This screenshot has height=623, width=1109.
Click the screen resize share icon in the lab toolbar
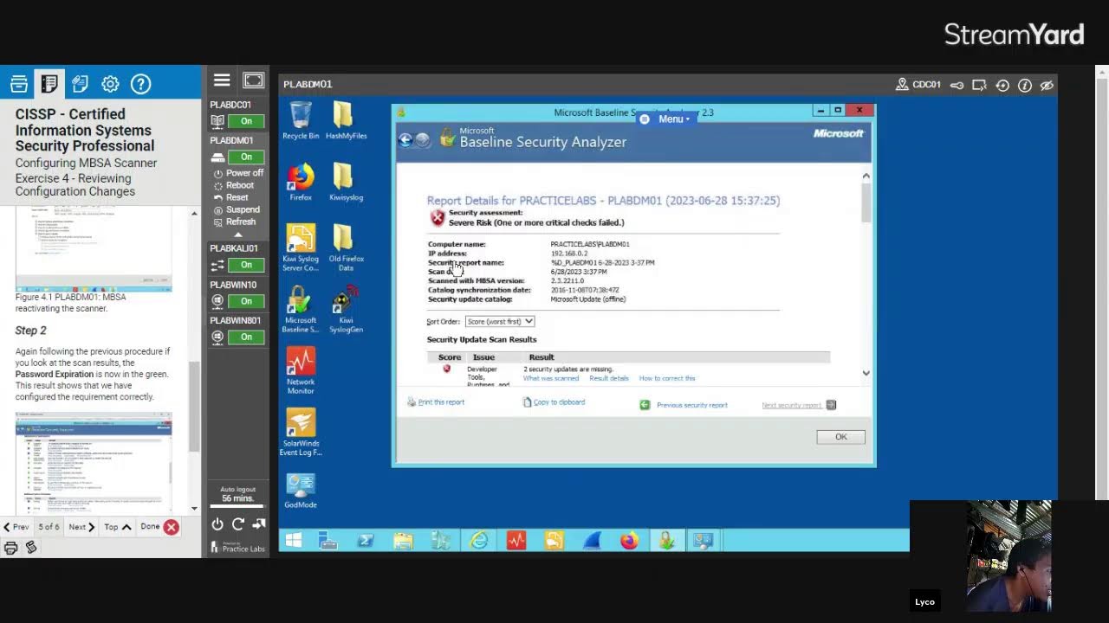point(980,85)
